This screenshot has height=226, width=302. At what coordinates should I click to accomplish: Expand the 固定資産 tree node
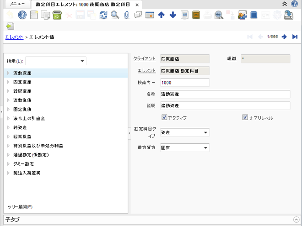[x=8, y=82]
